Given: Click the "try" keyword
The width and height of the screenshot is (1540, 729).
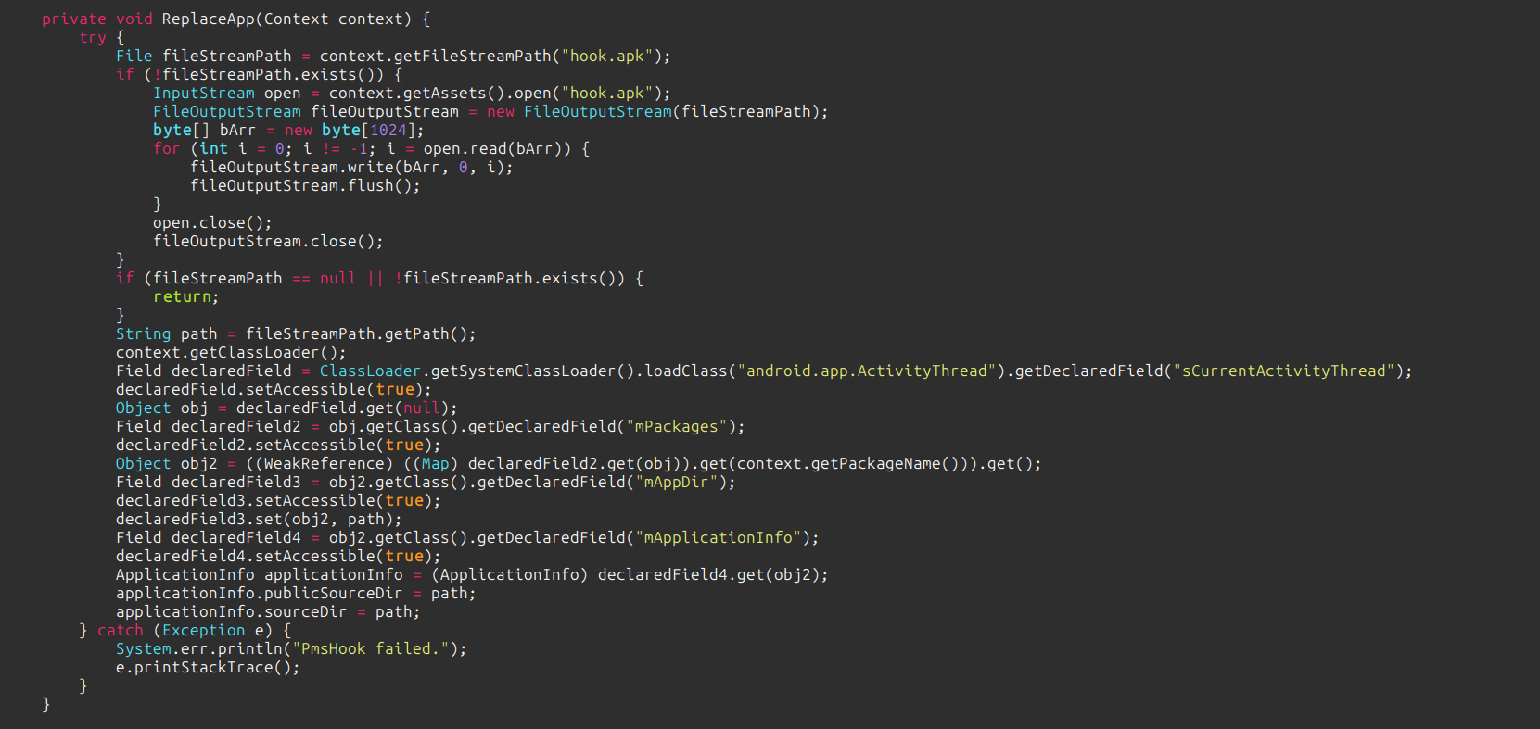Looking at the screenshot, I should click(93, 37).
